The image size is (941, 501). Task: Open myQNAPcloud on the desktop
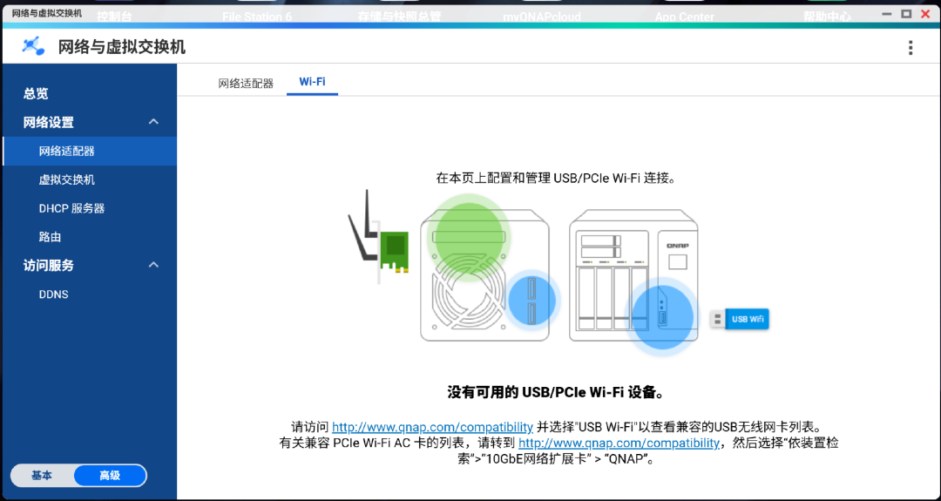[x=541, y=17]
